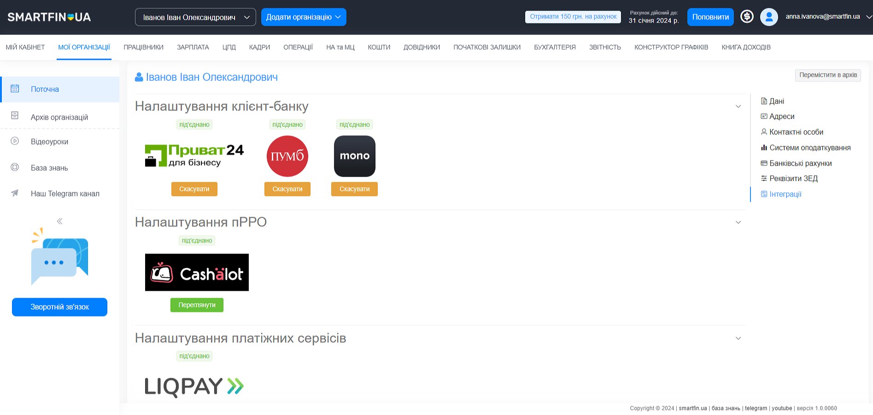This screenshot has height=415, width=873.
Task: Click the SMARTFIN.UA logo
Action: (49, 17)
